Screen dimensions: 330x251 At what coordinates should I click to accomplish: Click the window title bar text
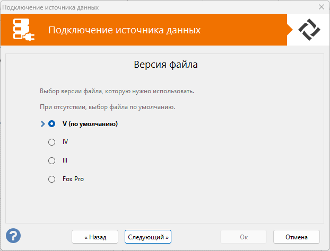click(51, 7)
